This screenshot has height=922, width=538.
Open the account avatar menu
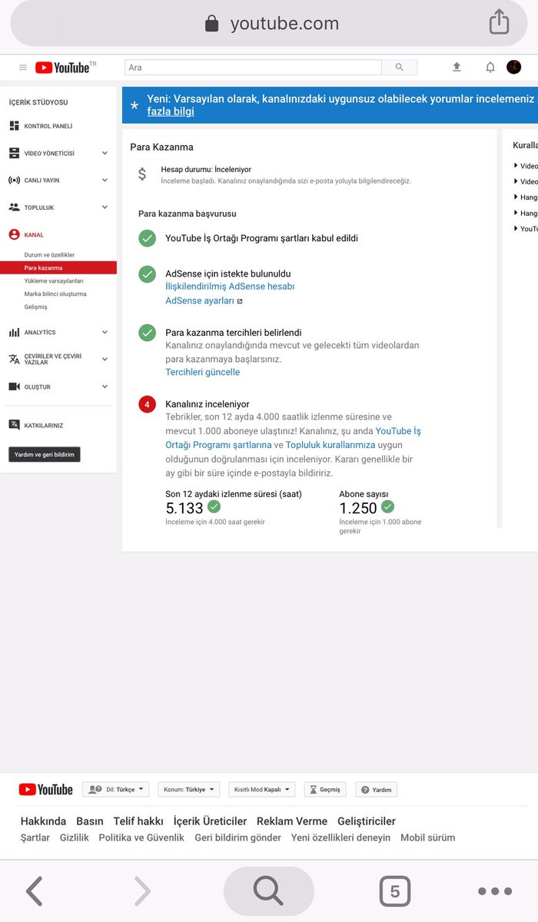(x=513, y=67)
